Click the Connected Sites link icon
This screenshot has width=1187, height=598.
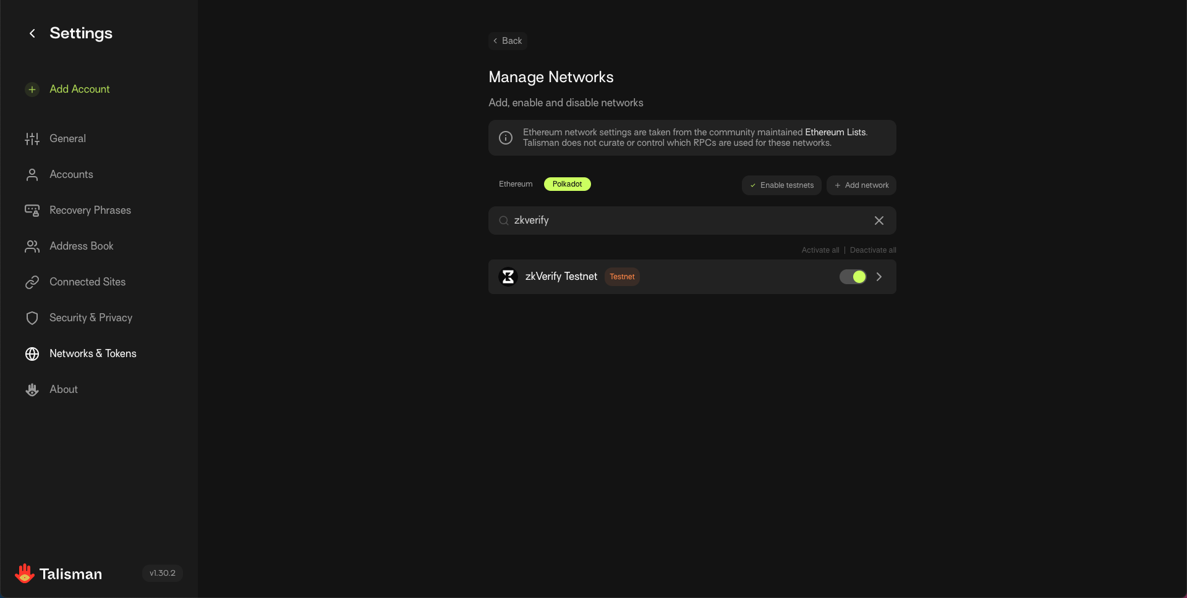click(x=32, y=282)
